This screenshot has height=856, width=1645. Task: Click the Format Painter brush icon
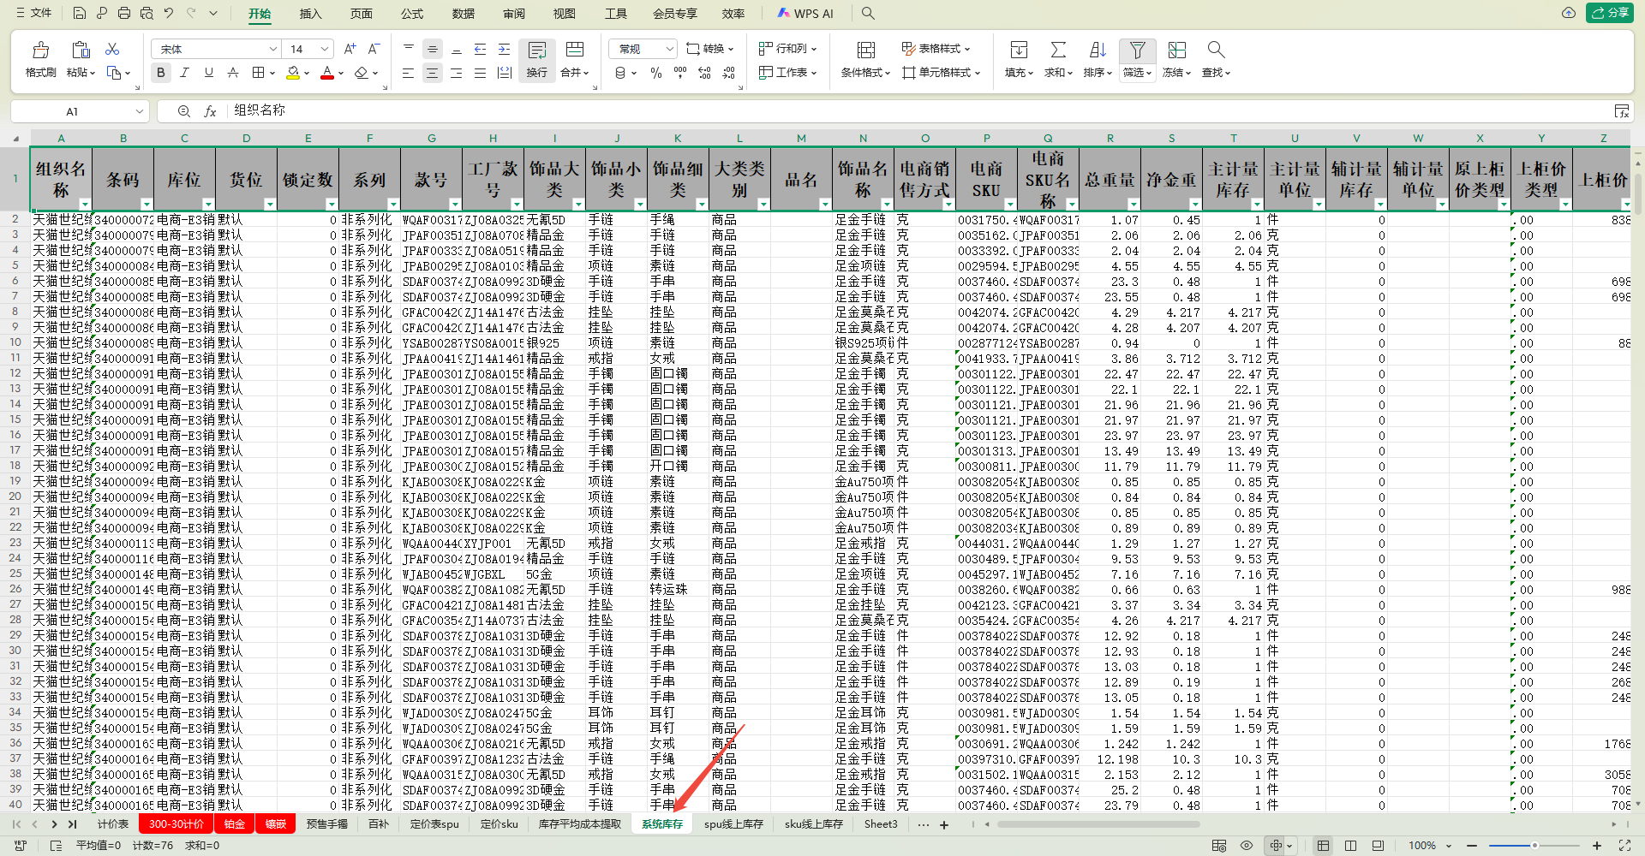(40, 51)
